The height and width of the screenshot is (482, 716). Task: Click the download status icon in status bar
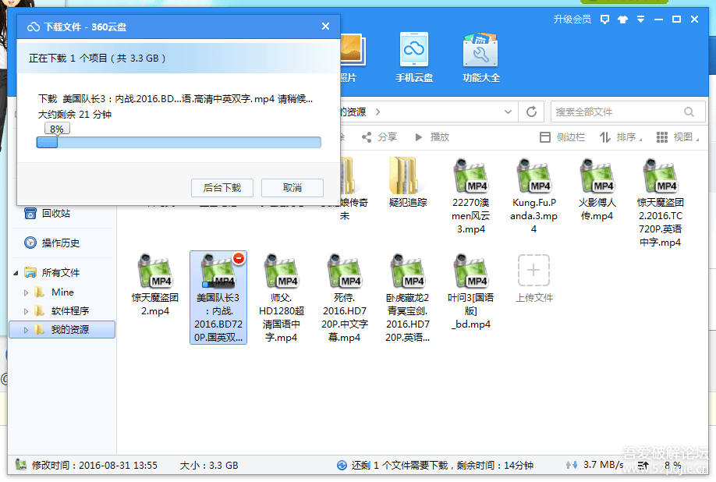(x=342, y=465)
